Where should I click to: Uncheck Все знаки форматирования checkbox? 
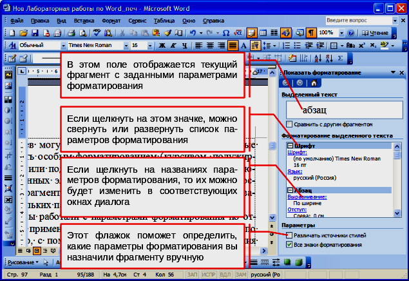coord(289,245)
